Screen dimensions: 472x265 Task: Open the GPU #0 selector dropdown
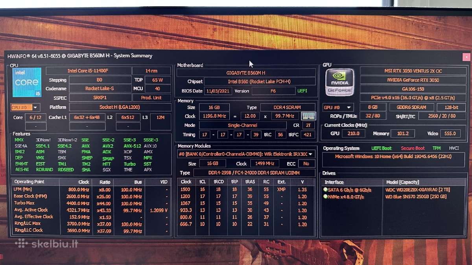(338, 107)
